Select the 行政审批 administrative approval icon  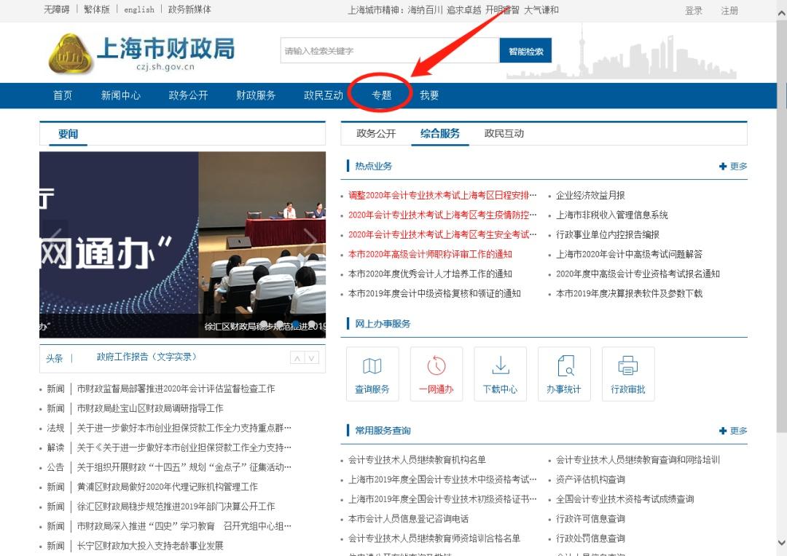[628, 373]
